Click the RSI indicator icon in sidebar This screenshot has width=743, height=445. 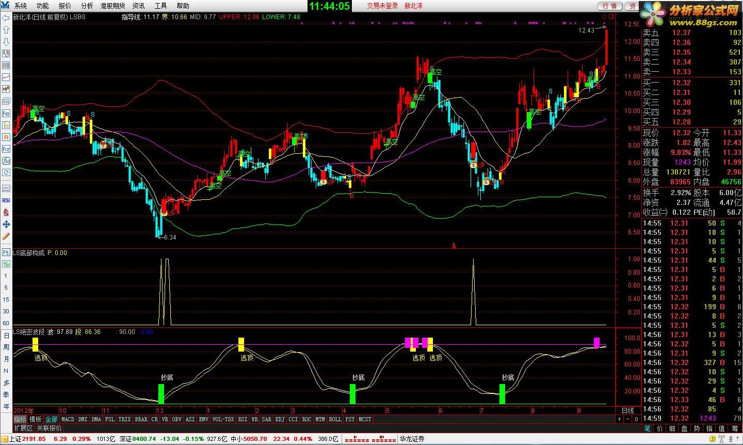6,200
